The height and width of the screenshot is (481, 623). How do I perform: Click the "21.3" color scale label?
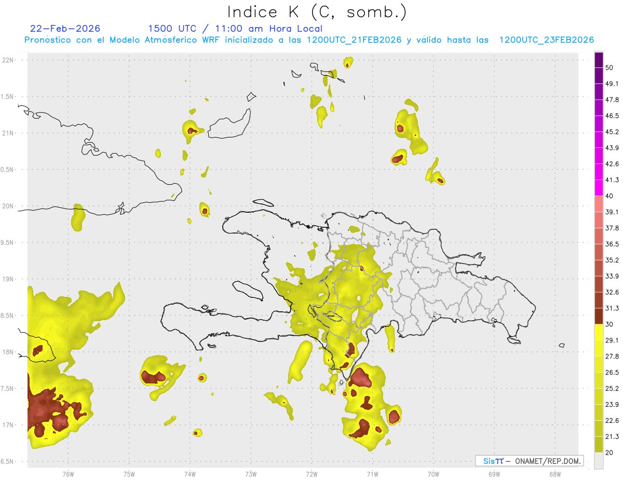coord(612,437)
